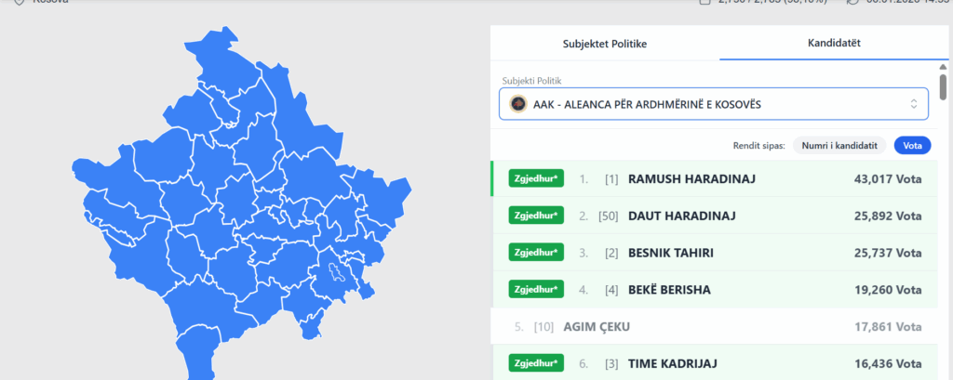The width and height of the screenshot is (953, 380).
Task: Click the Zgjedhur badge beside Ramush Haradinaj
Action: point(536,178)
